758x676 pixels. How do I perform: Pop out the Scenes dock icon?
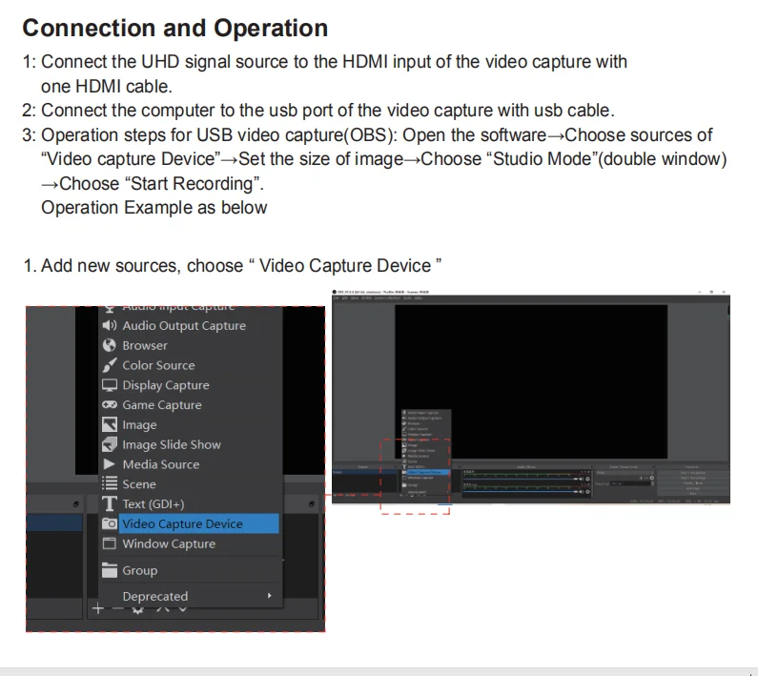click(x=76, y=503)
